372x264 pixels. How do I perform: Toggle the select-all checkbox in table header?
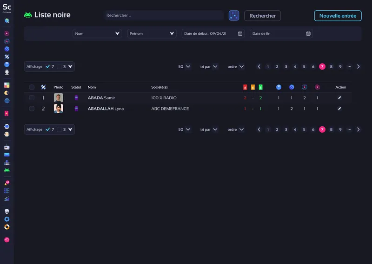(x=32, y=87)
